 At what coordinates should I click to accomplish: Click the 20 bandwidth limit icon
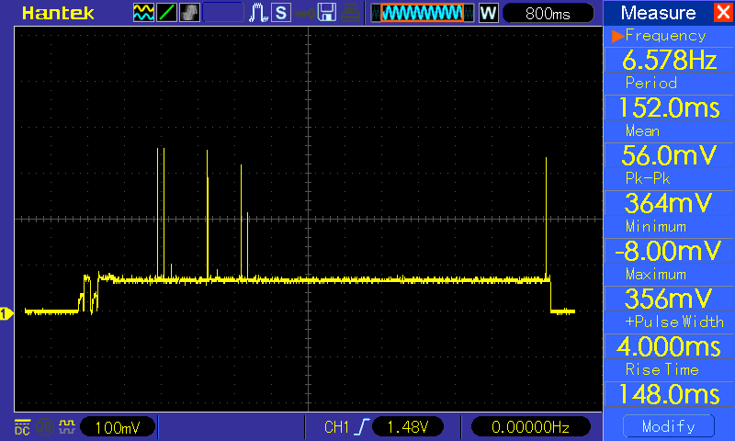[x=44, y=427]
